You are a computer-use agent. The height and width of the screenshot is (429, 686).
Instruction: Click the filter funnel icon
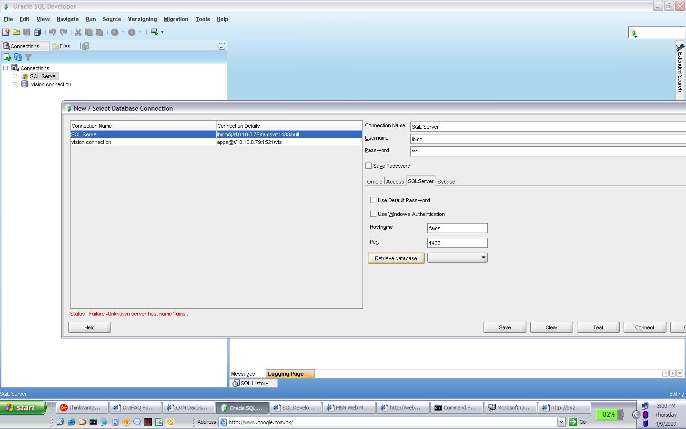[x=28, y=57]
